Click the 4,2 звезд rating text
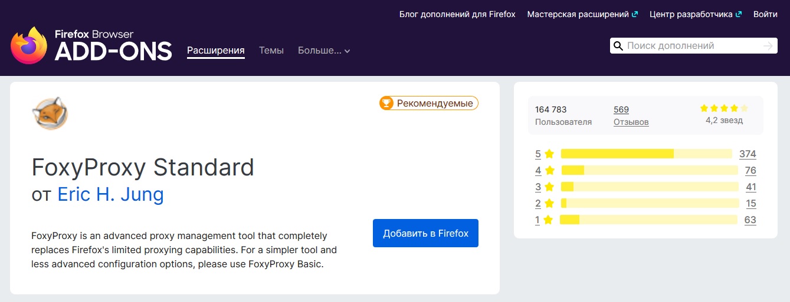 coord(724,121)
